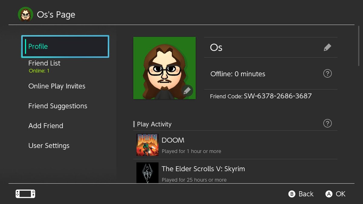Click the A button icon for OK
The height and width of the screenshot is (204, 363).
point(329,194)
